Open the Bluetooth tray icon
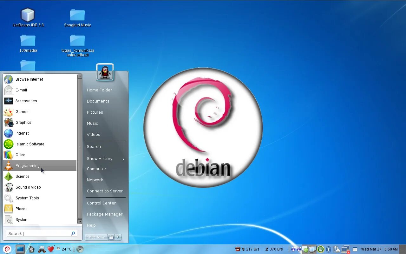 pos(329,250)
